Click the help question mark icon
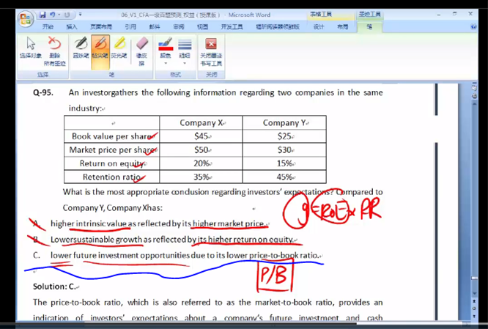 474,26
